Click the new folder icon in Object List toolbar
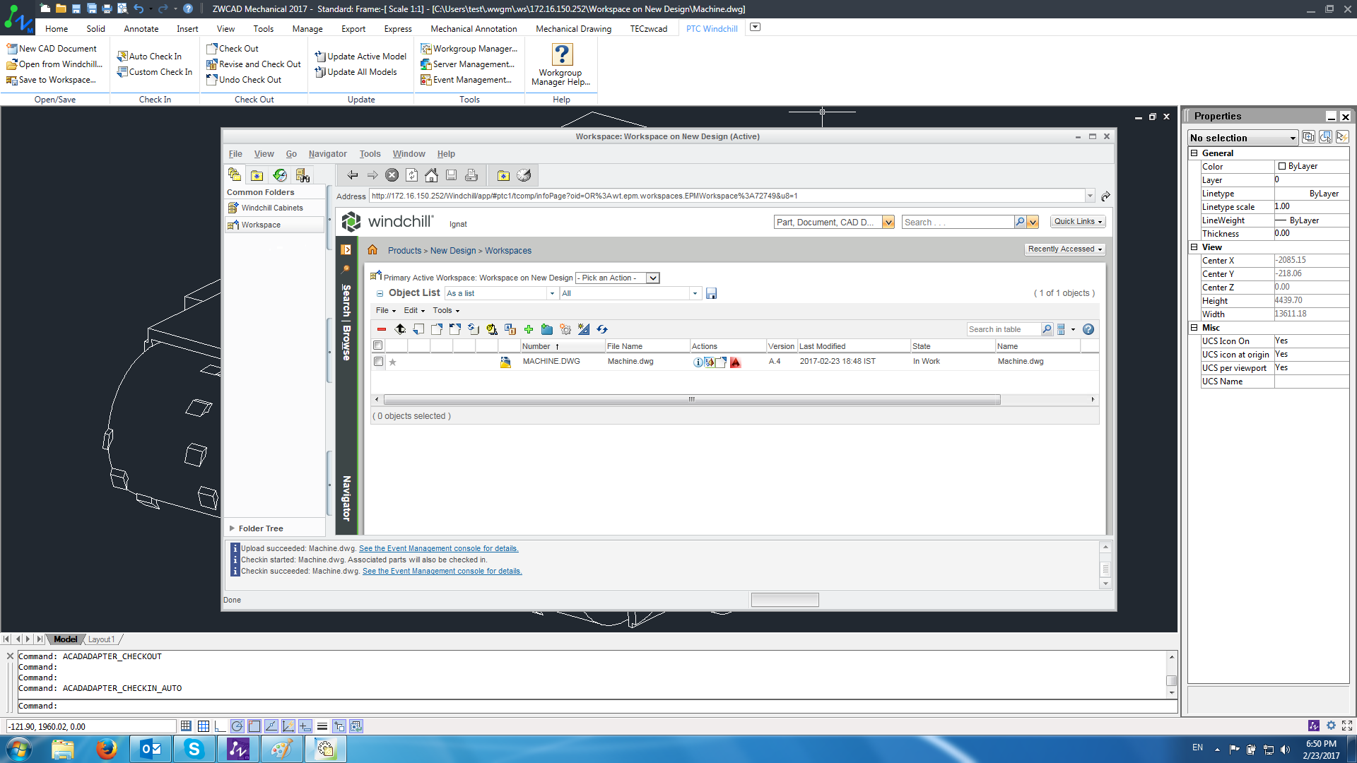Screen dimensions: 1357x763 (x=547, y=329)
